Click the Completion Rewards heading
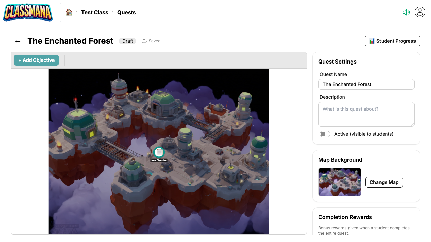 [345, 217]
